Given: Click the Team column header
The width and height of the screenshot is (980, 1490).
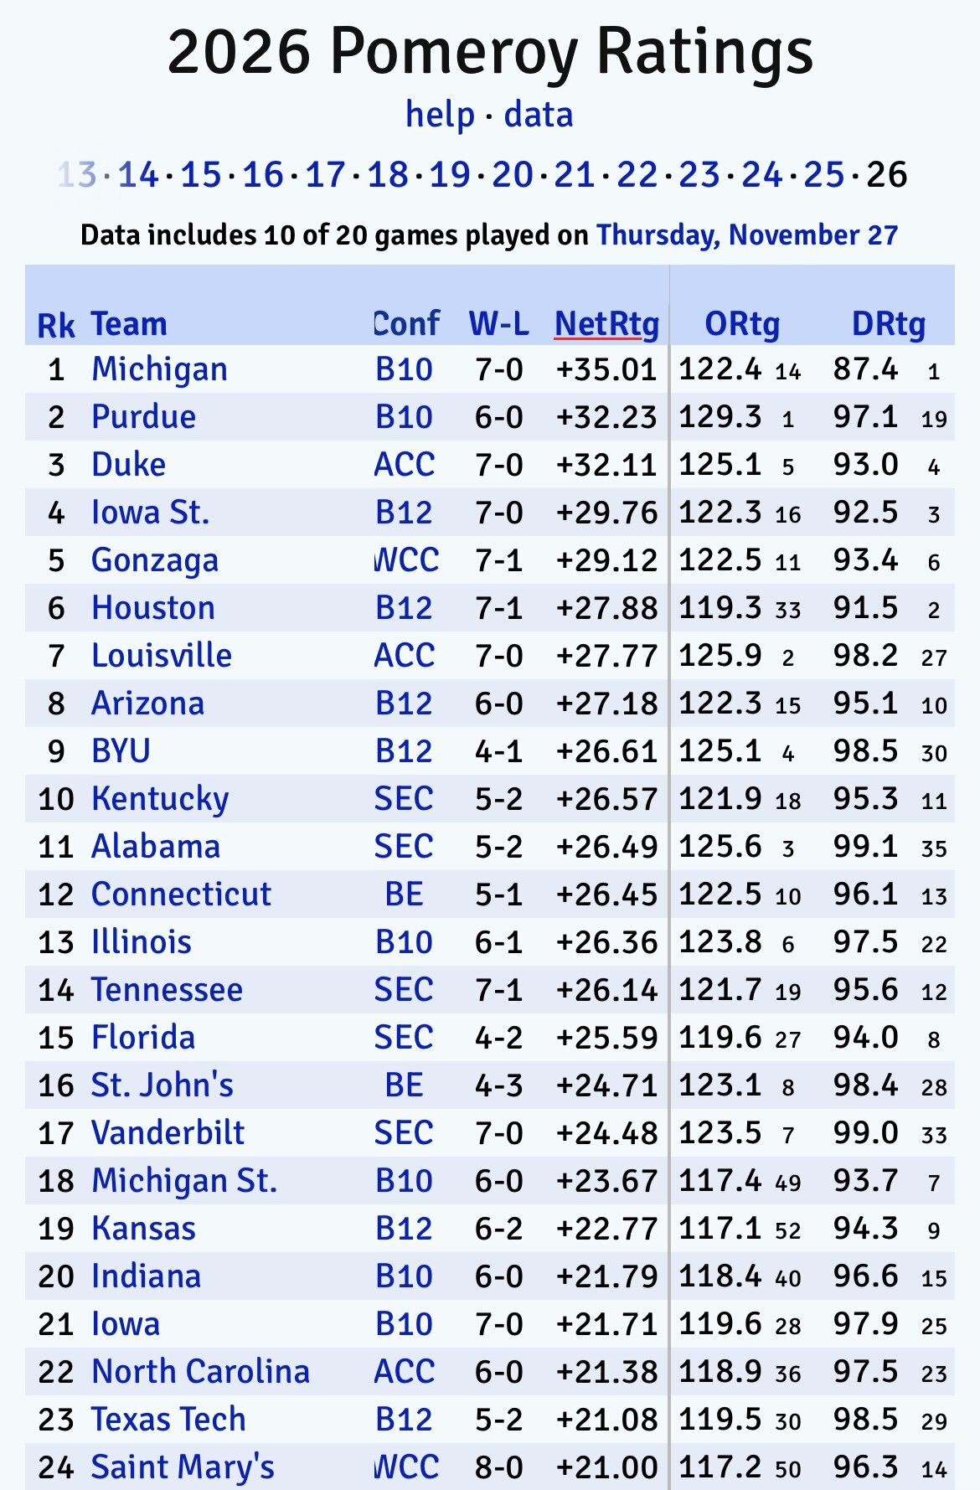Looking at the screenshot, I should (x=129, y=324).
